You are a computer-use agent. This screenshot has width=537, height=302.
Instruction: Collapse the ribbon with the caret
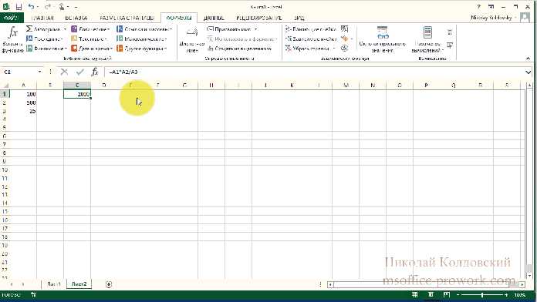pos(528,59)
